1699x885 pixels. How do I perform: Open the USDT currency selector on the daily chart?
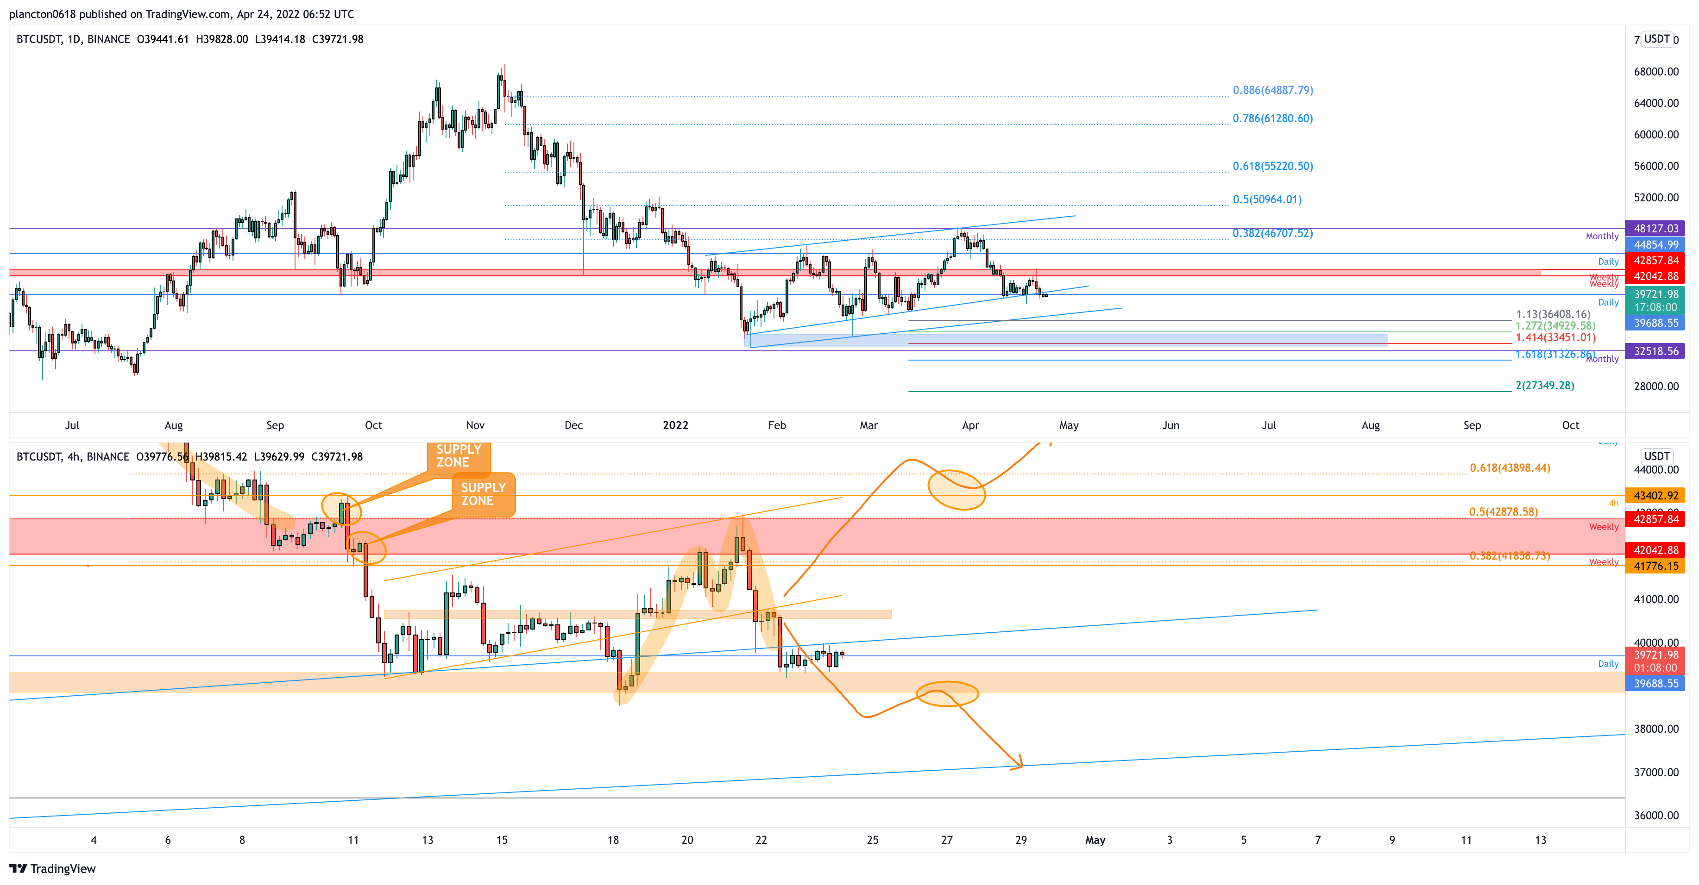click(x=1657, y=39)
